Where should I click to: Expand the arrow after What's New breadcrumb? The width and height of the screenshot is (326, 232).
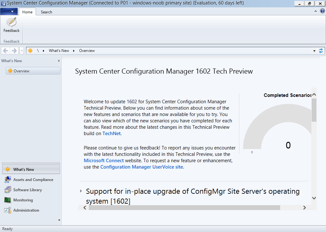74,51
